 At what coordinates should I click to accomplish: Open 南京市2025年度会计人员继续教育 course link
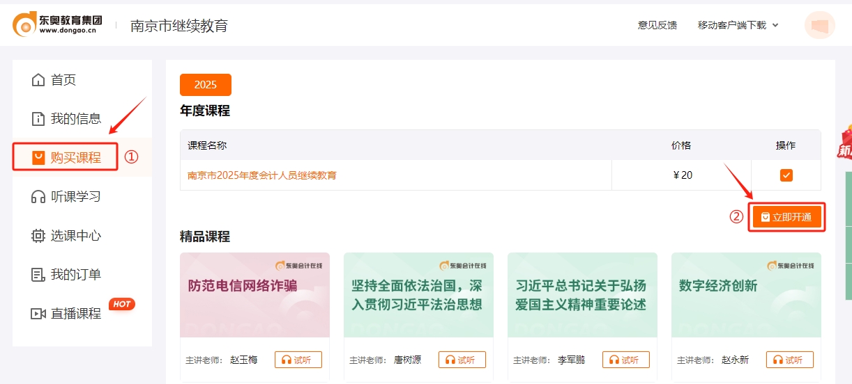262,175
